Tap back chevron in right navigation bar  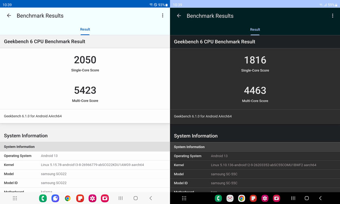(320, 198)
